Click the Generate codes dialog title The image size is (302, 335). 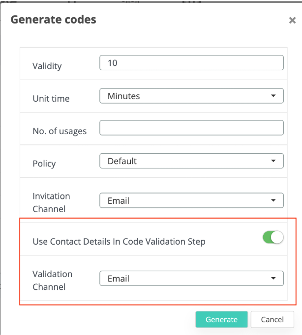point(53,20)
